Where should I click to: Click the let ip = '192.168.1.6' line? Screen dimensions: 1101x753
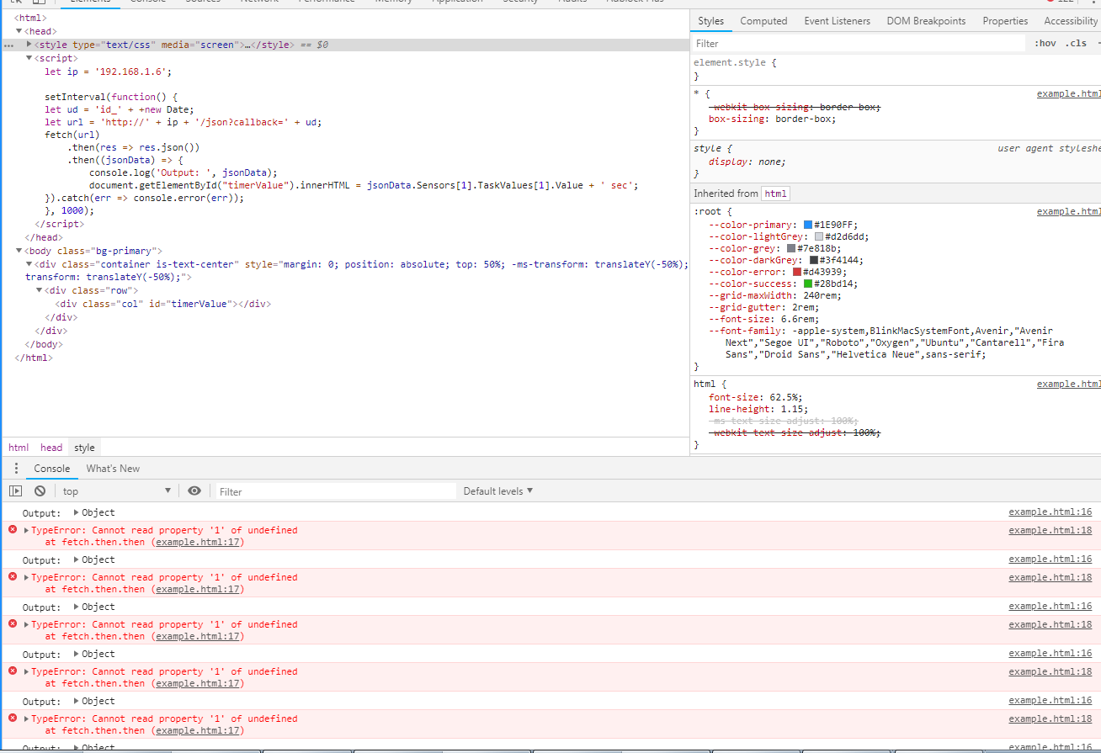(x=108, y=72)
